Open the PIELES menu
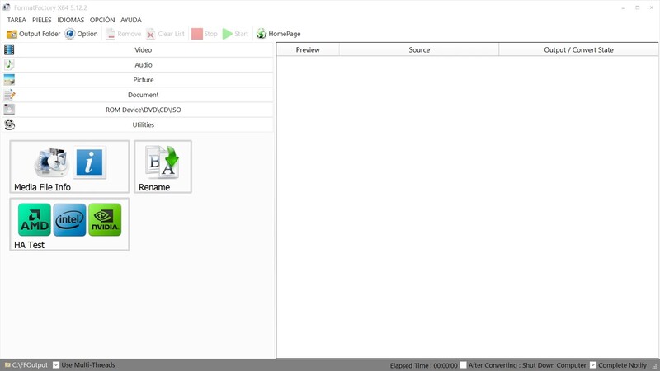This screenshot has width=660, height=371. click(42, 20)
